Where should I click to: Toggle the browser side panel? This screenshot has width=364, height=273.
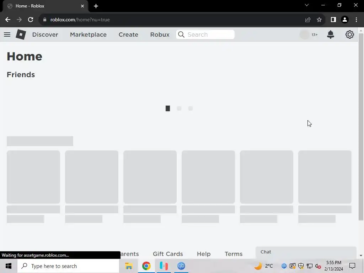tap(333, 20)
